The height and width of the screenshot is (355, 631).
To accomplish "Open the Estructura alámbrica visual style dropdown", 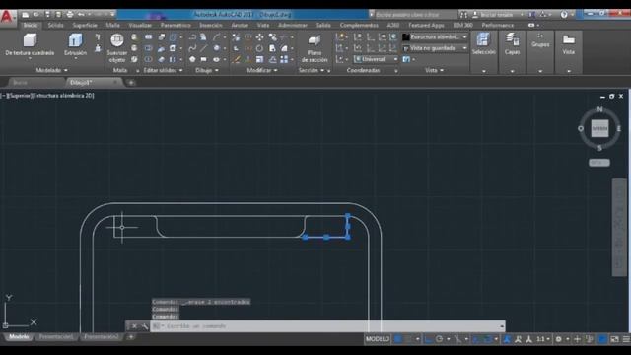I will click(436, 37).
